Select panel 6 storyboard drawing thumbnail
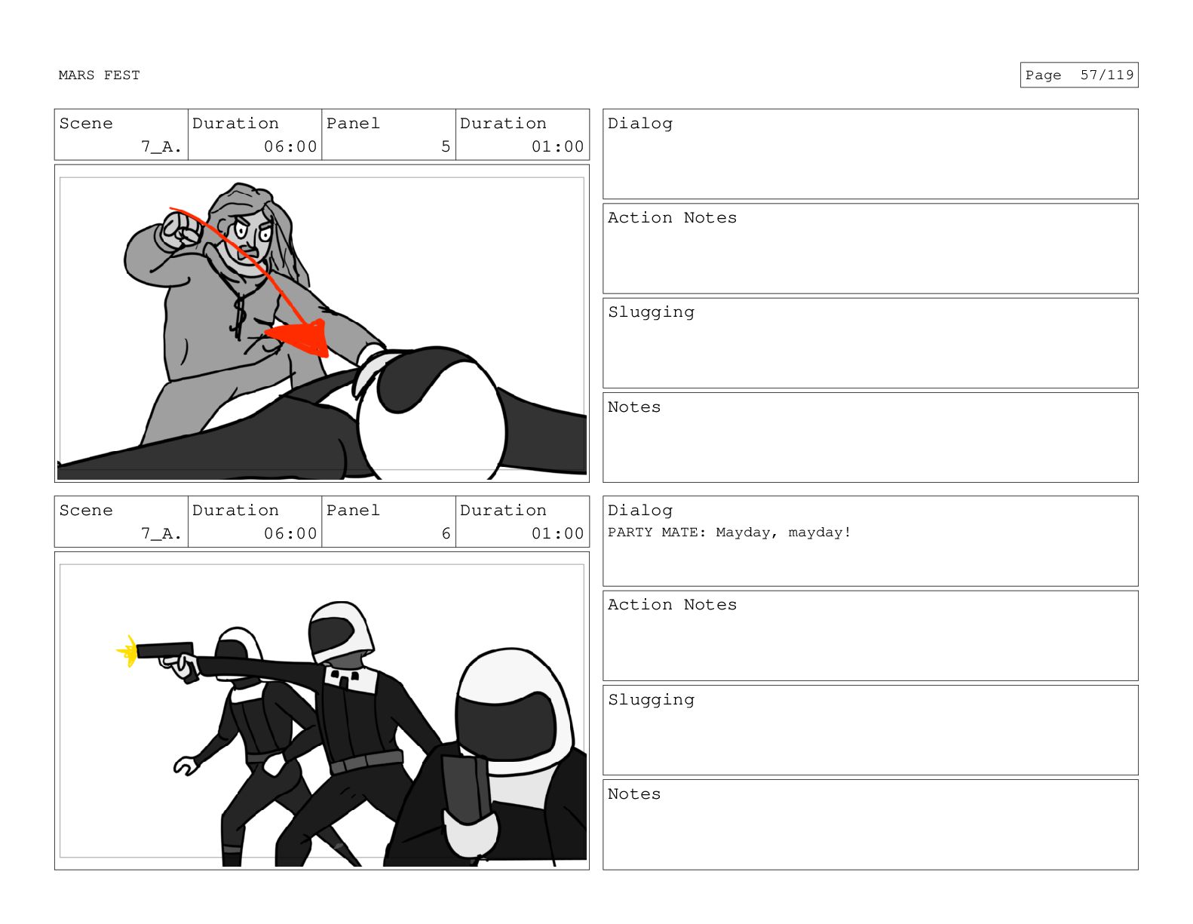The width and height of the screenshot is (1193, 924). 322,711
